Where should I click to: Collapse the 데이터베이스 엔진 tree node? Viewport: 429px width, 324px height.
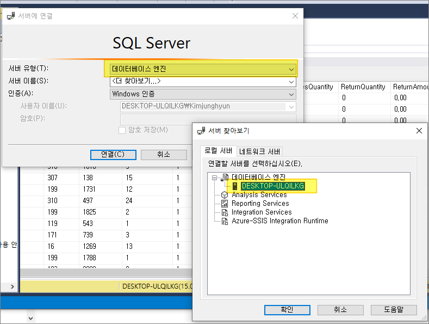pos(214,178)
